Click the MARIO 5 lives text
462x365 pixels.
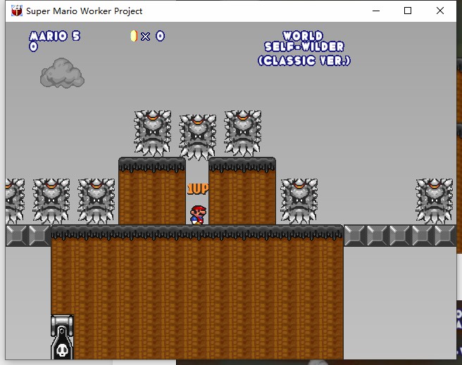point(55,36)
